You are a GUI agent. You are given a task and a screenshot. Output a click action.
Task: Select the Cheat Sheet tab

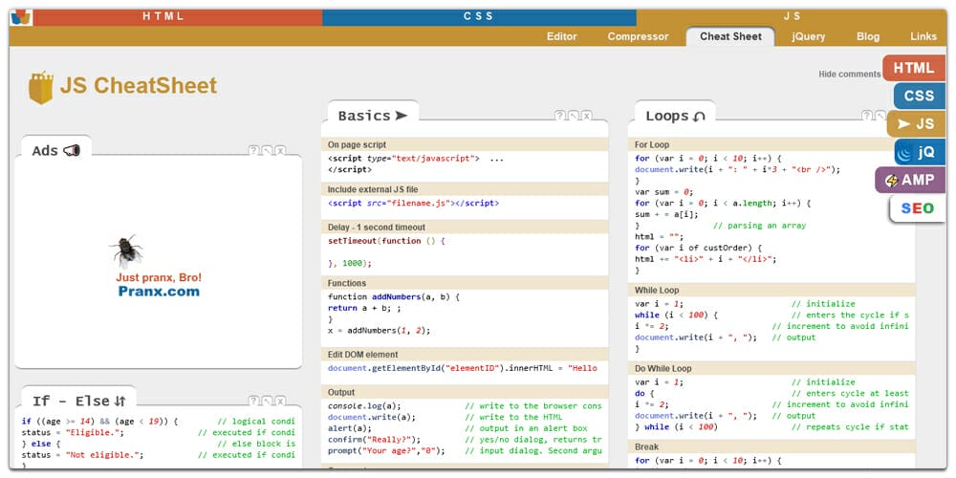(x=730, y=36)
